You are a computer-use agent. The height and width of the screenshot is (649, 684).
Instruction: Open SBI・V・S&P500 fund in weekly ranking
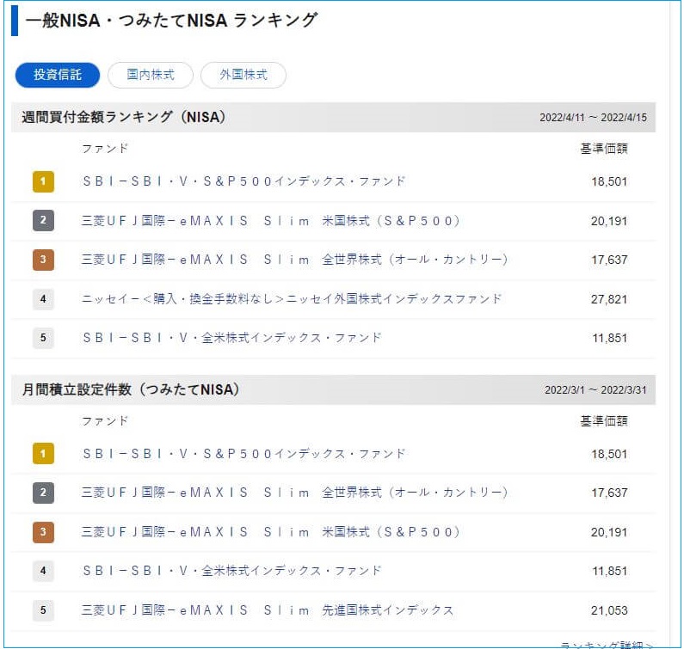[243, 181]
